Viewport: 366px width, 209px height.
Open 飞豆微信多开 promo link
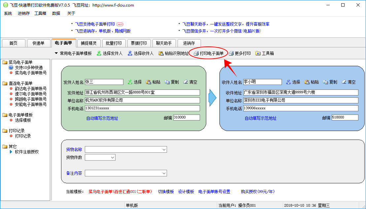point(221,31)
